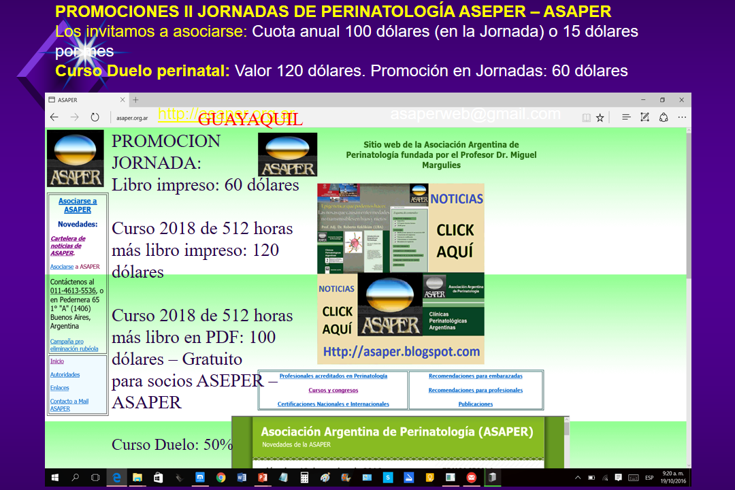The width and height of the screenshot is (735, 490).
Task: Switch to PowerPoint on the taskbar
Action: point(263,478)
